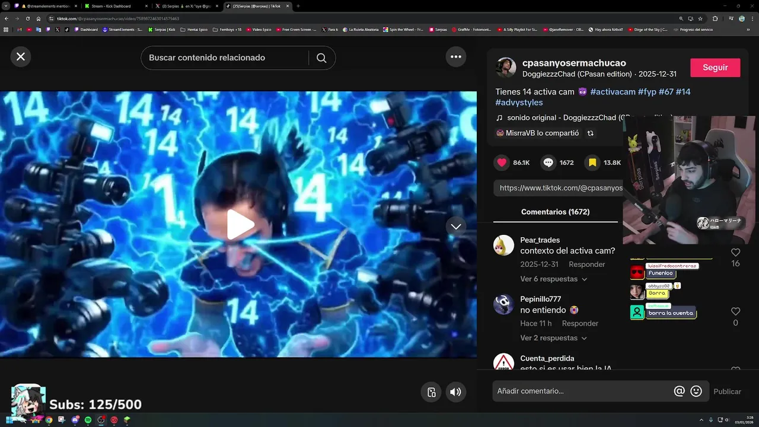Reply to Pepinillo777 comment via 'Responder'
The image size is (759, 427).
pyautogui.click(x=580, y=323)
